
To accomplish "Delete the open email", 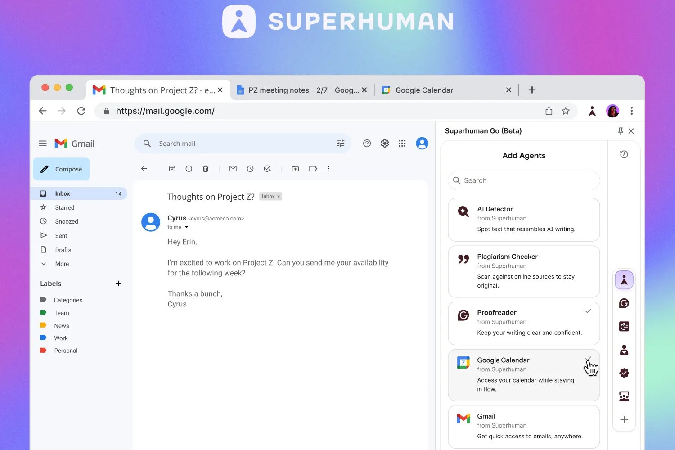I will (206, 168).
